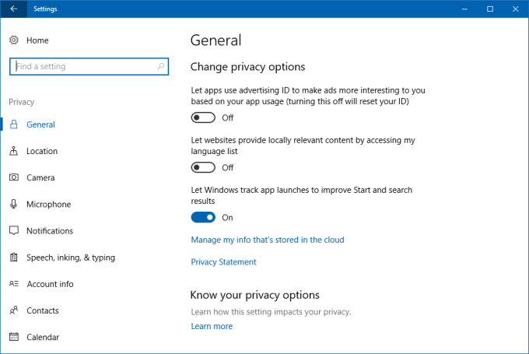Open Manage my info stored in cloud
Screen dimensions: 529x354
[x=268, y=240]
